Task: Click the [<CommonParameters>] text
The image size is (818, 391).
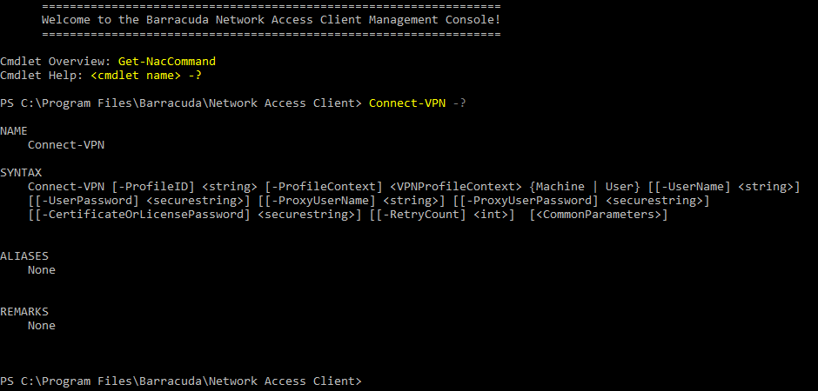Action: pos(599,215)
